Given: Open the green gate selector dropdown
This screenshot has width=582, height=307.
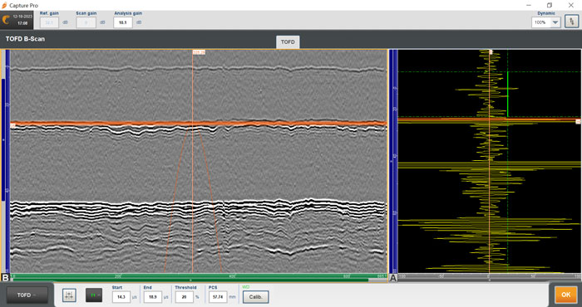Looking at the screenshot, I should tap(94, 295).
